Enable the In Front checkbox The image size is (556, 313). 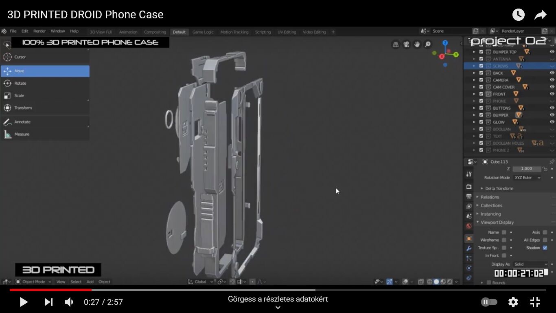[x=504, y=256]
